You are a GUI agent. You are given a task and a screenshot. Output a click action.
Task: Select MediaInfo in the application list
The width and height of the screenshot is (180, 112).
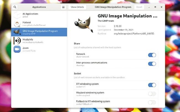click(39, 40)
